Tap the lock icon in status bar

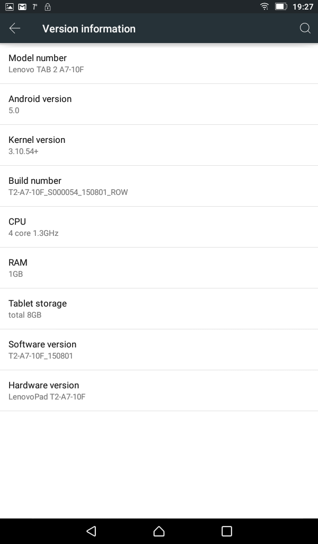48,6
